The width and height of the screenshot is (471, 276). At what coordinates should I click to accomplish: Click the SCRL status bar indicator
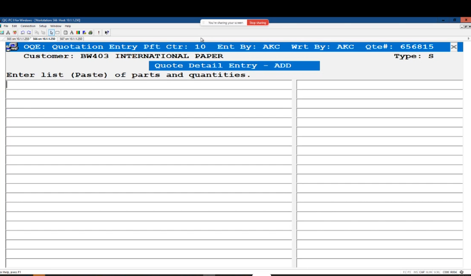[437, 272]
